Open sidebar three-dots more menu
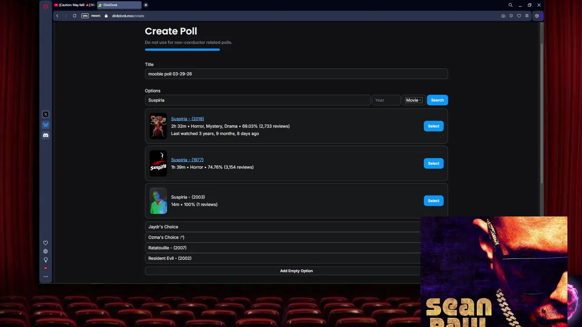 coord(45,276)
